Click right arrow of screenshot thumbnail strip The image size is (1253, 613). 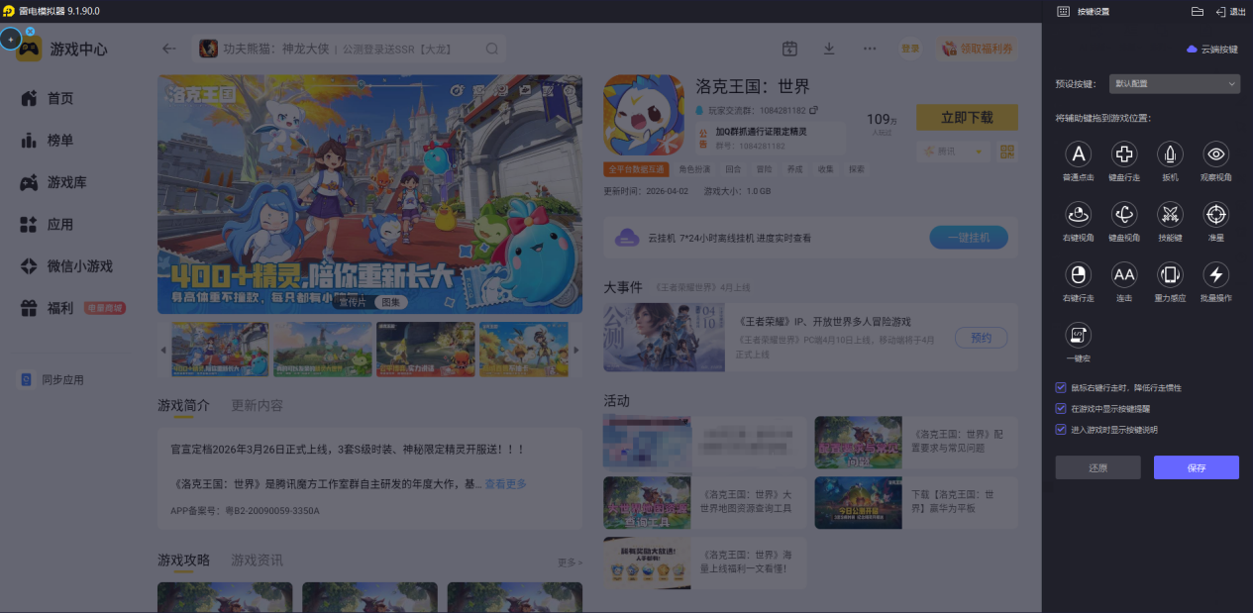(x=576, y=351)
